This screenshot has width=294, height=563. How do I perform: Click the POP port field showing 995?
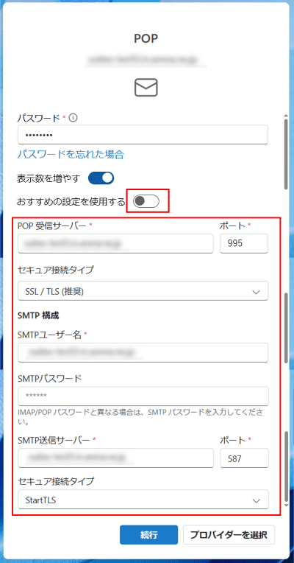tap(244, 243)
